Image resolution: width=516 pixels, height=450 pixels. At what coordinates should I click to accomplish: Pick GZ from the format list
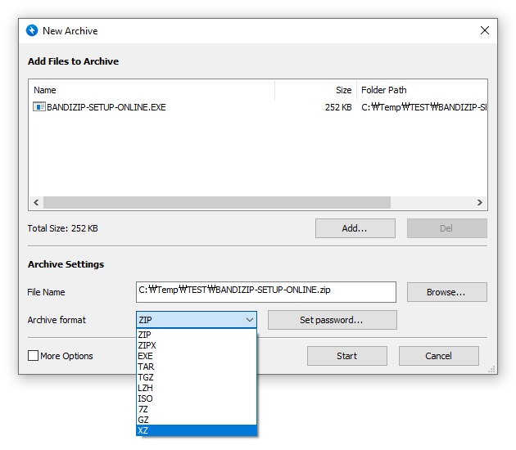pyautogui.click(x=196, y=420)
